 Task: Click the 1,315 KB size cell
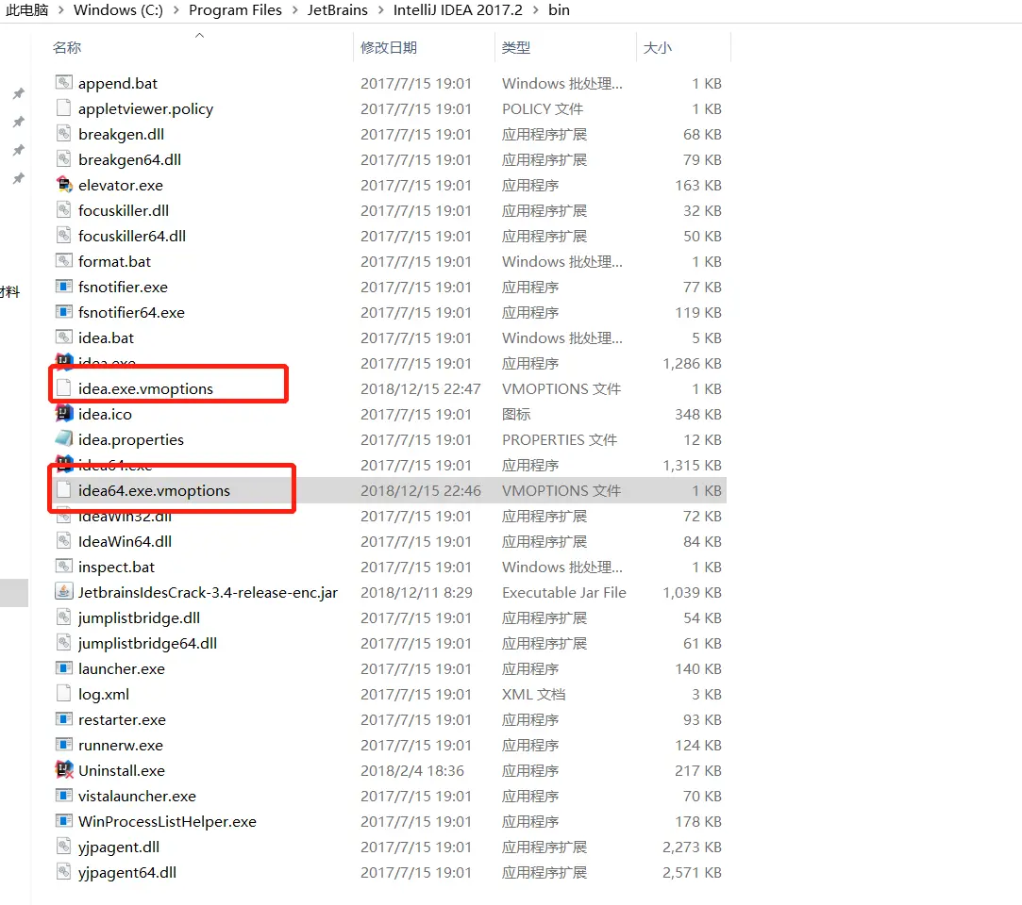coord(692,465)
